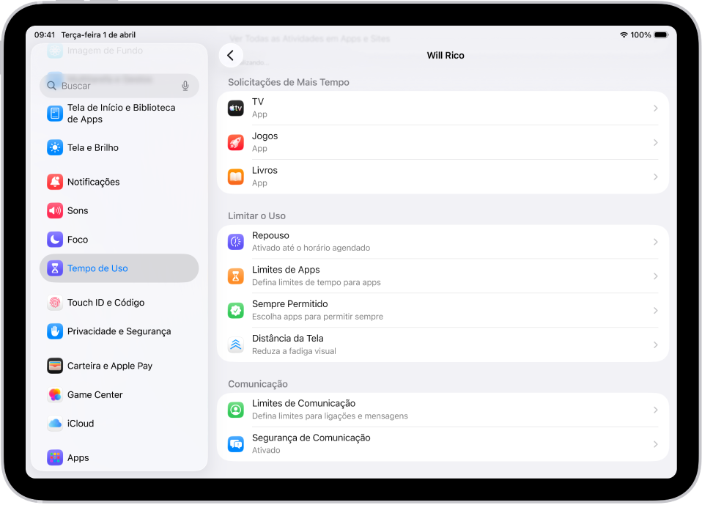Click the Privacidade e Segurança hand icon

click(55, 331)
